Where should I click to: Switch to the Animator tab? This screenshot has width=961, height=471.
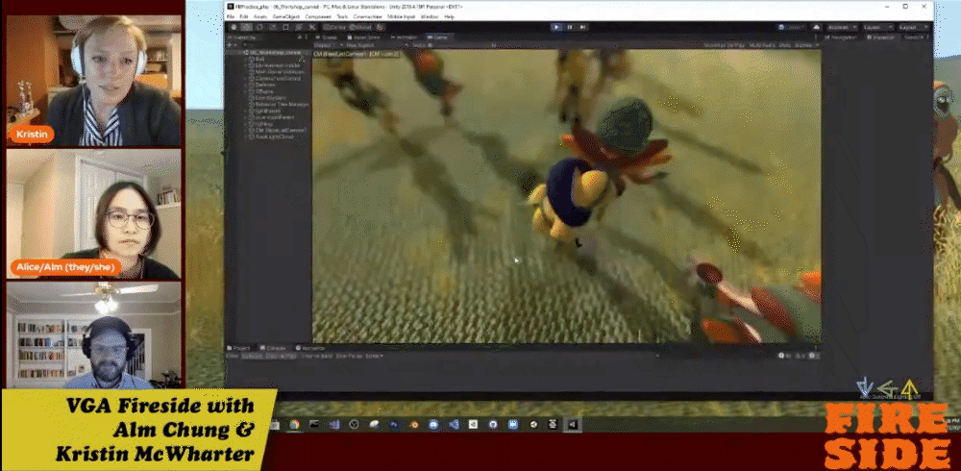click(404, 37)
